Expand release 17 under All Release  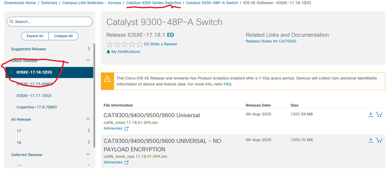pyautogui.click(x=89, y=131)
